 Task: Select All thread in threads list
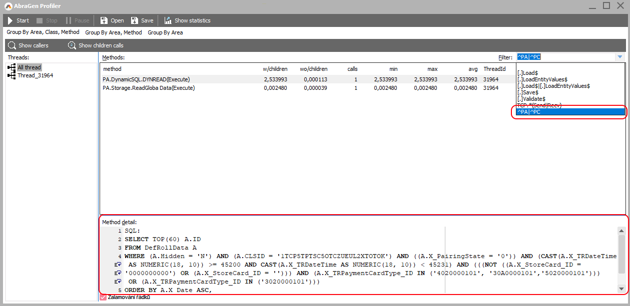tap(29, 67)
